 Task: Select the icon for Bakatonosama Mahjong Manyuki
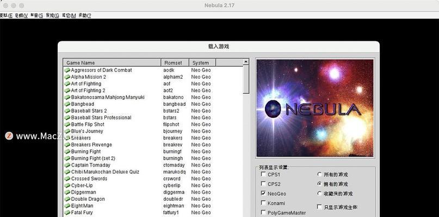tap(67, 97)
